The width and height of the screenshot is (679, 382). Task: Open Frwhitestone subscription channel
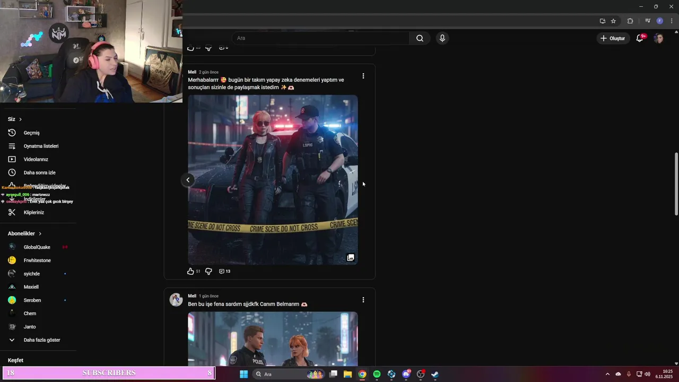coord(38,261)
